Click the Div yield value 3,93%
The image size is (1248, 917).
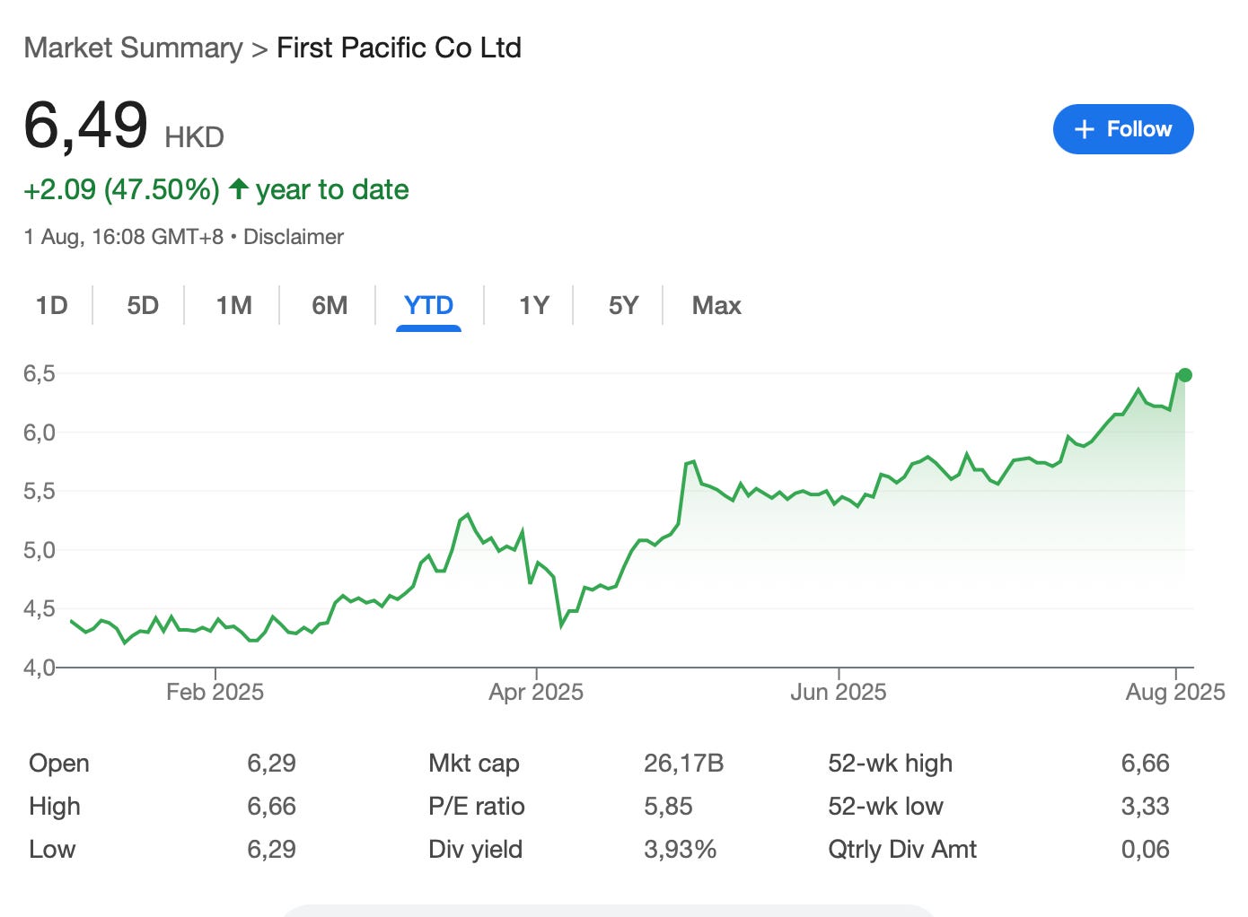[x=680, y=850]
